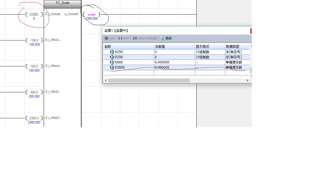Select the D256 device icon

(x=112, y=57)
